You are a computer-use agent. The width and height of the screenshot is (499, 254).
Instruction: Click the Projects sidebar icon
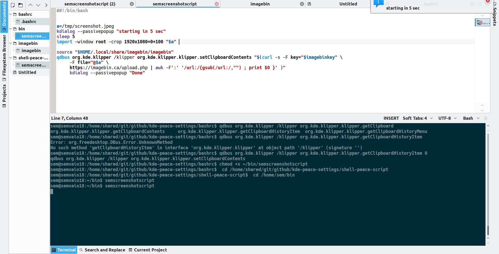pos(4,106)
